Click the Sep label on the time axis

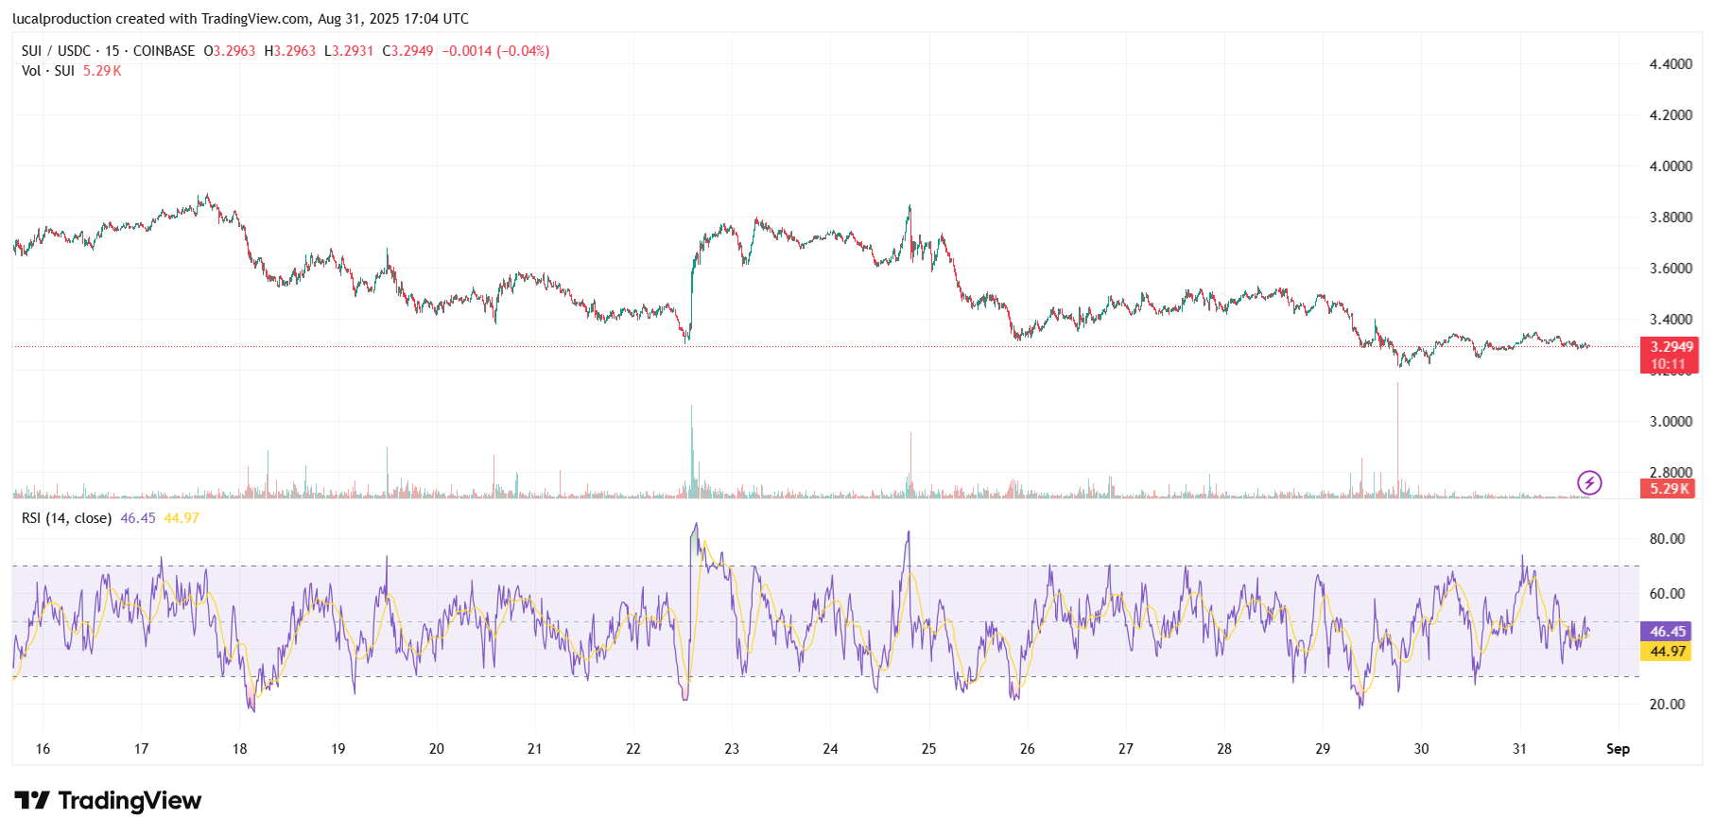(x=1619, y=749)
